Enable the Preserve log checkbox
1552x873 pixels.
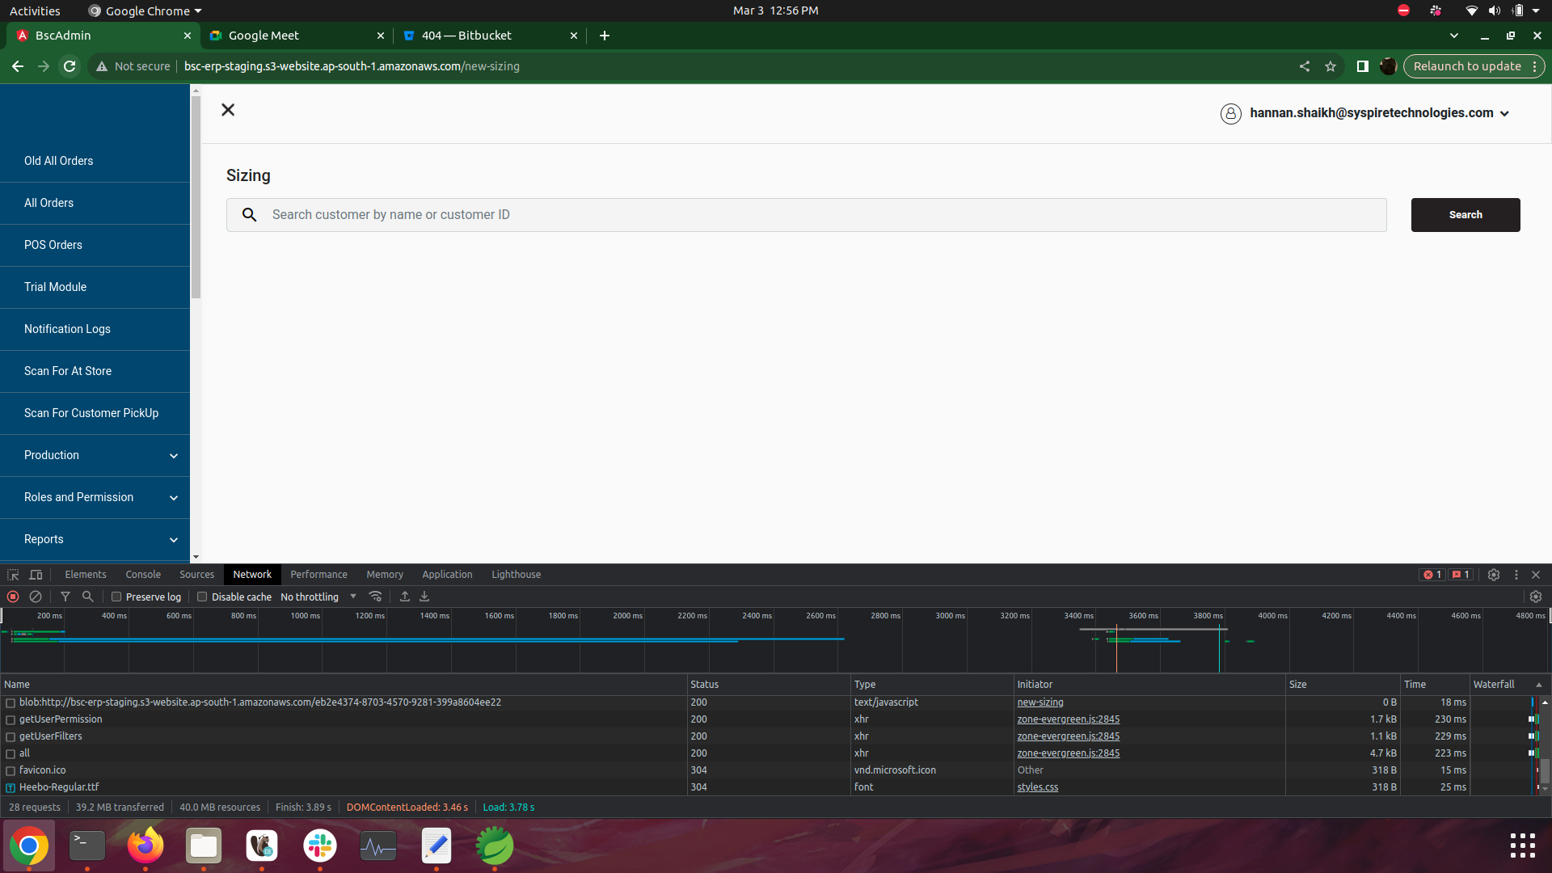[x=116, y=597]
